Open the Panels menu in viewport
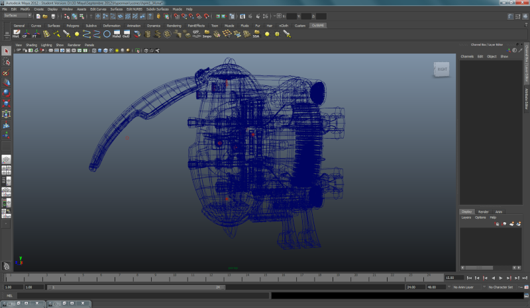530x308 pixels. 89,45
